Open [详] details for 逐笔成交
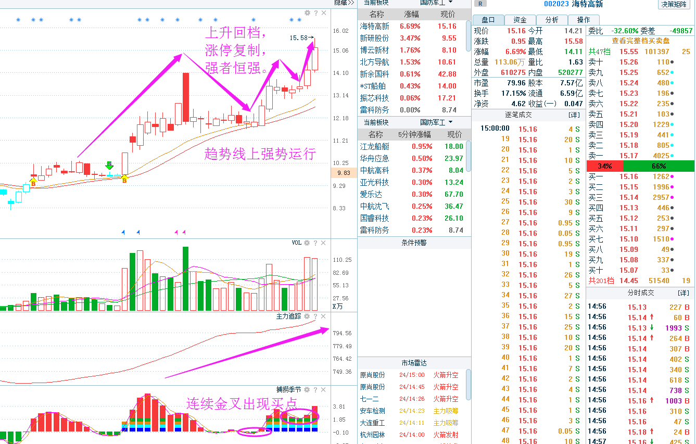Screen dimensions: 696x444 click(574, 115)
